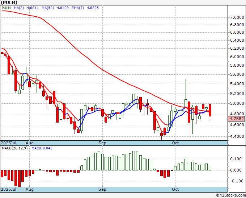Click the (PULM) chart title
Screen dimensions: 246x198
pyautogui.click(x=9, y=3)
